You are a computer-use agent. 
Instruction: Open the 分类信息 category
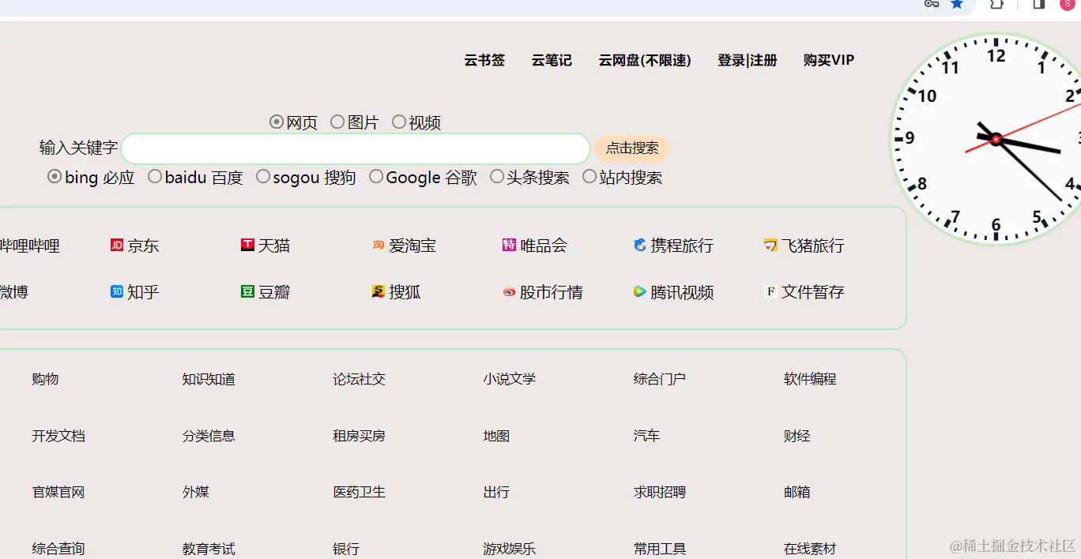(x=209, y=436)
